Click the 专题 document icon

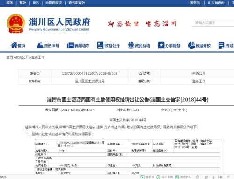click(221, 46)
